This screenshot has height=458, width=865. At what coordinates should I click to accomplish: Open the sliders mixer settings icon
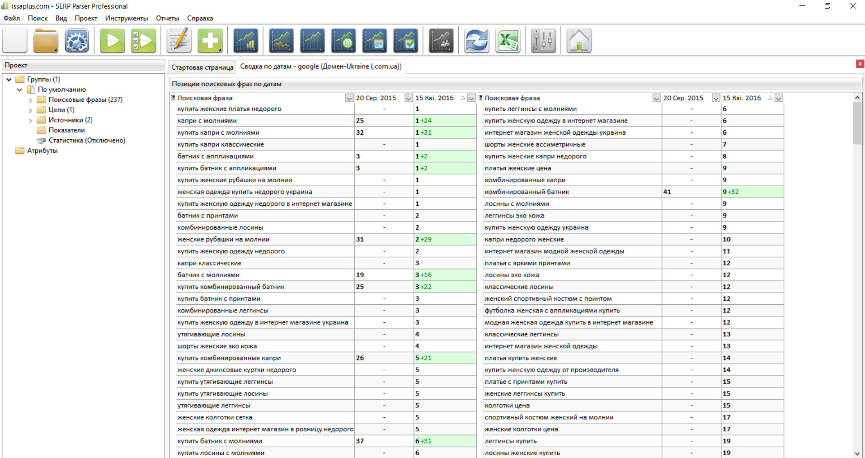[x=543, y=41]
